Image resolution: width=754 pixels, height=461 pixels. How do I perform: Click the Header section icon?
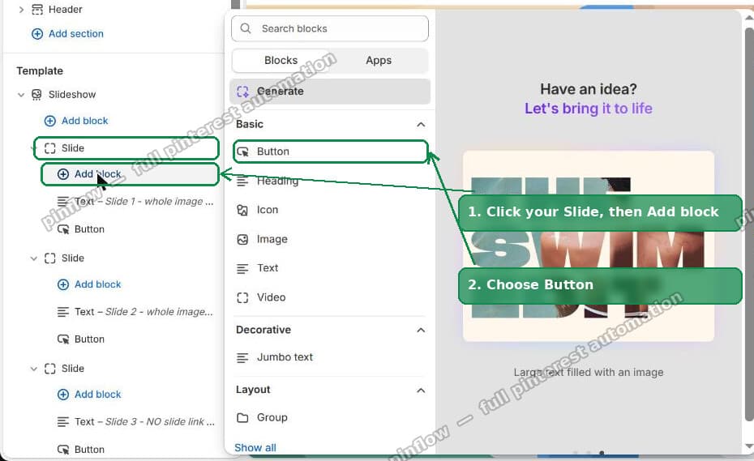point(37,10)
